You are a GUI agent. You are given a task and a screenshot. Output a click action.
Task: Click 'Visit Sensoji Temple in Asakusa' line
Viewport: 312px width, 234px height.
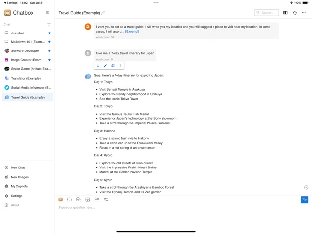122,90
